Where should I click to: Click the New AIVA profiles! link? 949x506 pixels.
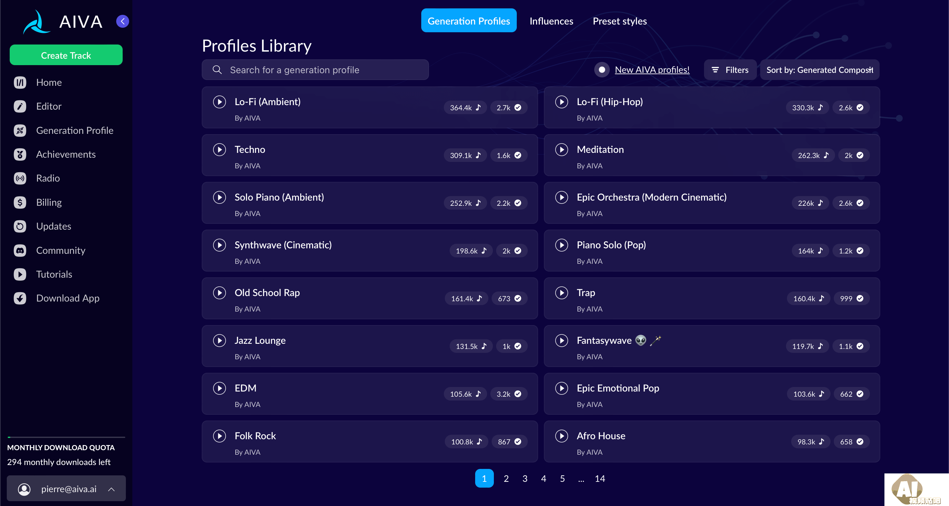(652, 70)
